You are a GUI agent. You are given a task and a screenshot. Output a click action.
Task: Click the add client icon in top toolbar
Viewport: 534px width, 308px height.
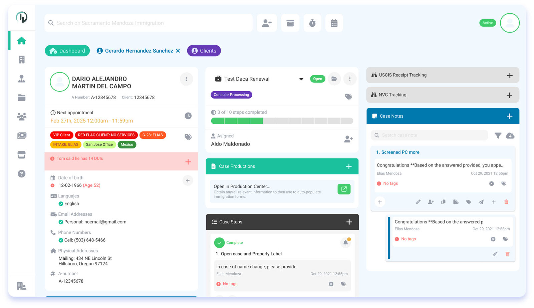pos(267,23)
